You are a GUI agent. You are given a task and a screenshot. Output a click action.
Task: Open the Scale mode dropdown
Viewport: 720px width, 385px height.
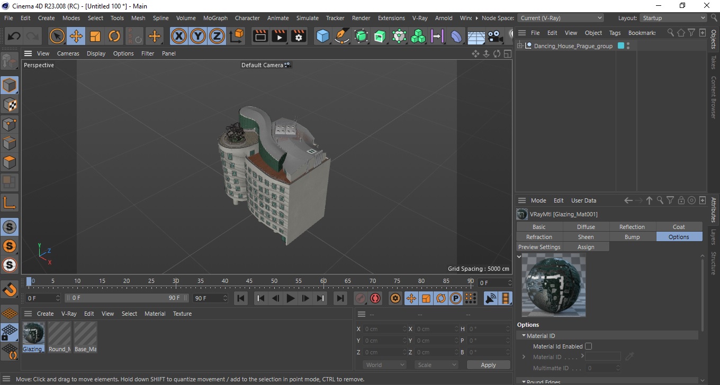(436, 365)
